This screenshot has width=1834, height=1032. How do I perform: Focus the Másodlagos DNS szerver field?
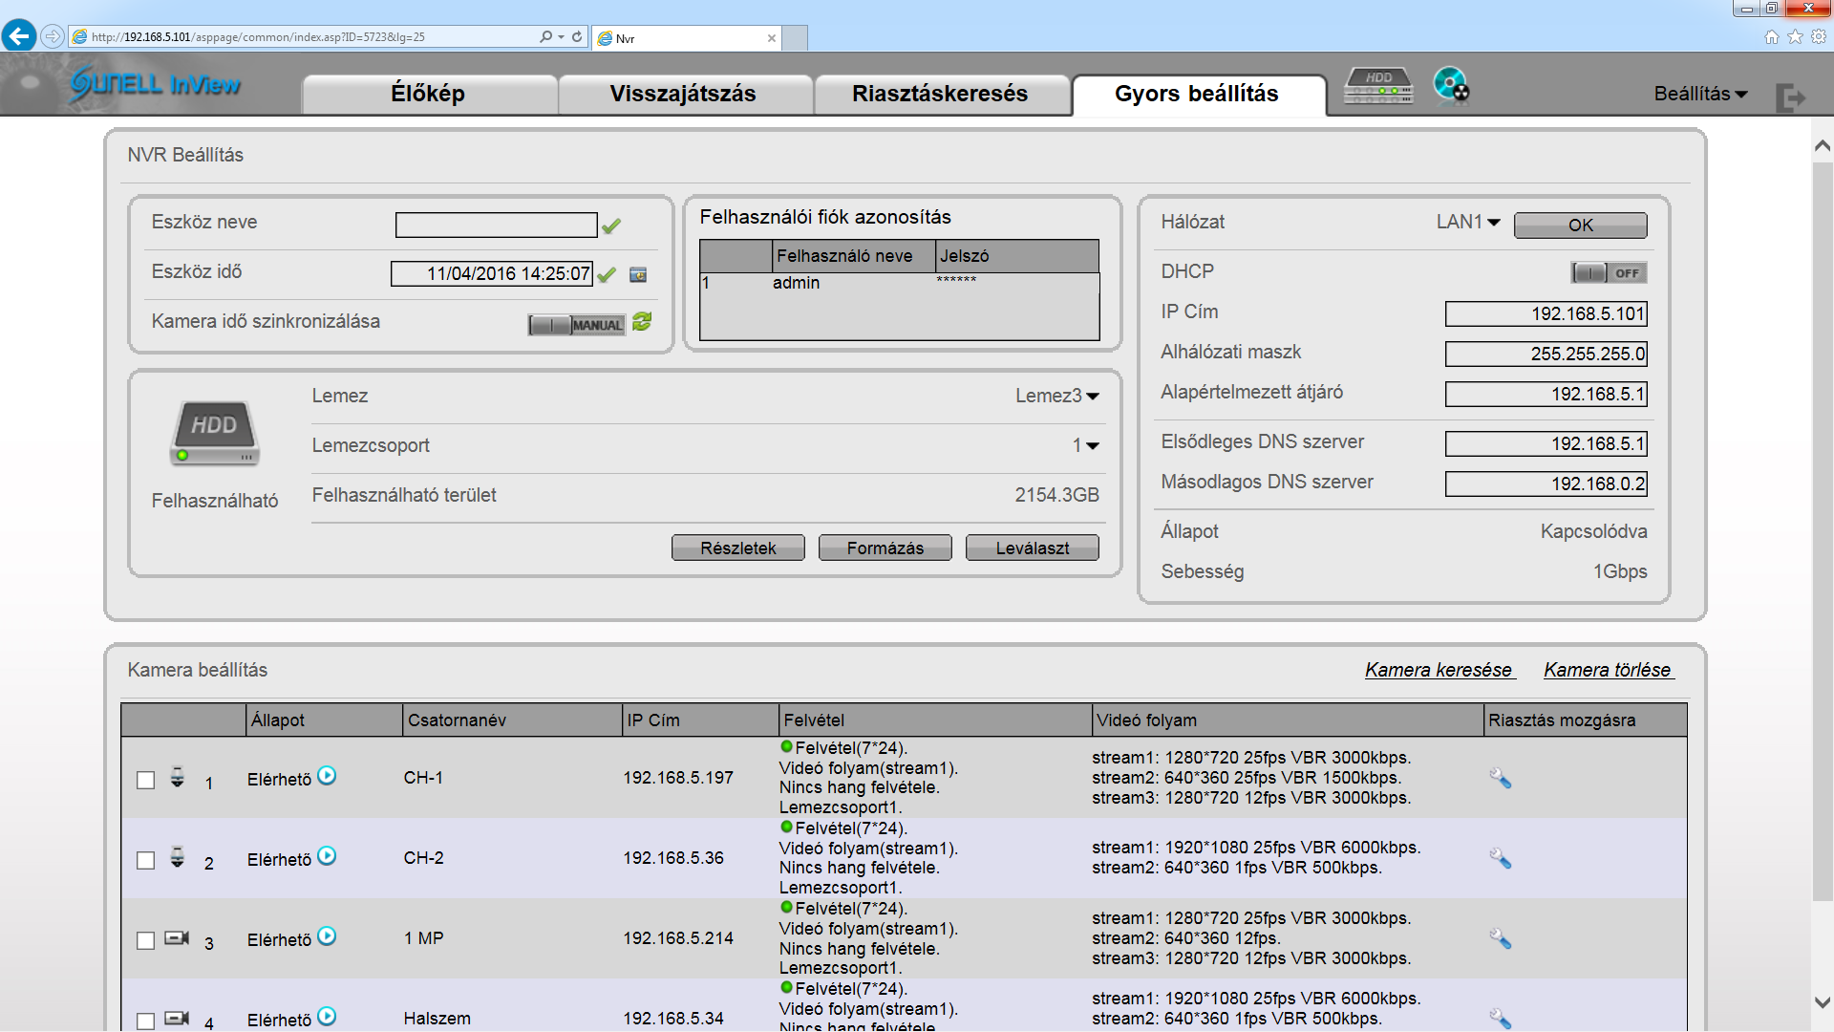point(1546,484)
